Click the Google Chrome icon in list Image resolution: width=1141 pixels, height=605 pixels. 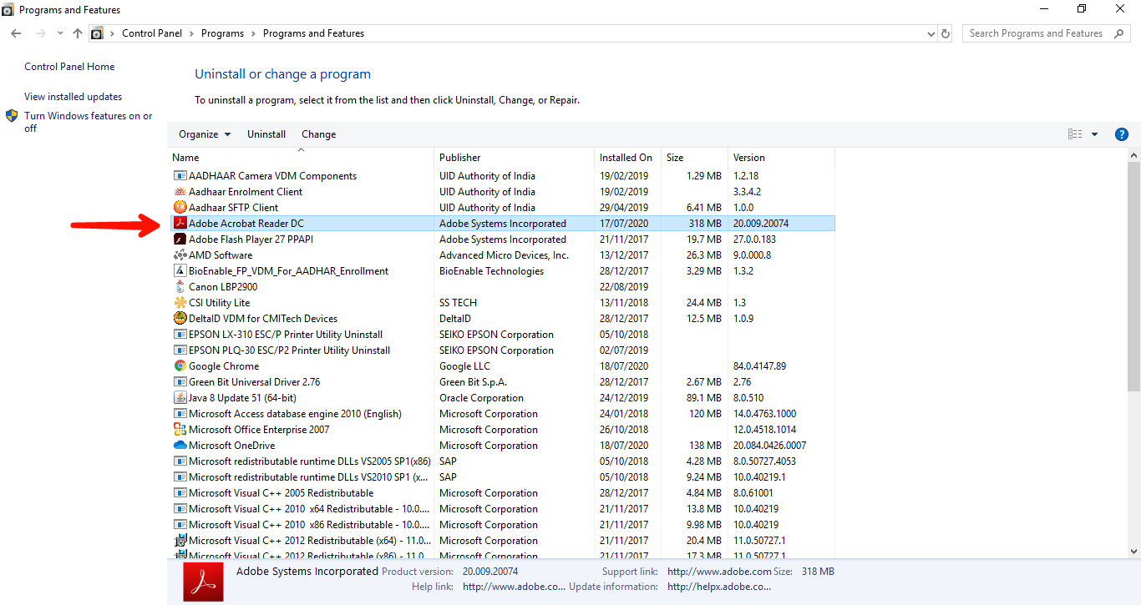(180, 366)
